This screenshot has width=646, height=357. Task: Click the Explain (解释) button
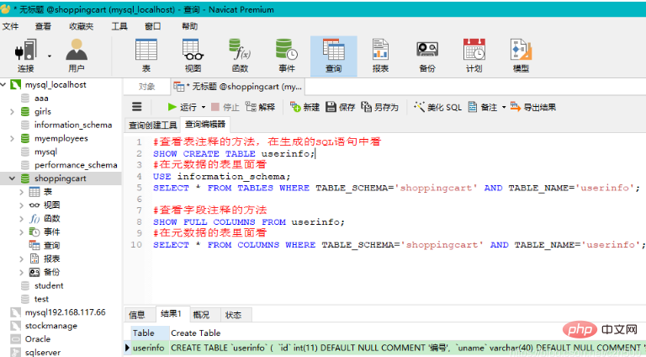pyautogui.click(x=261, y=107)
